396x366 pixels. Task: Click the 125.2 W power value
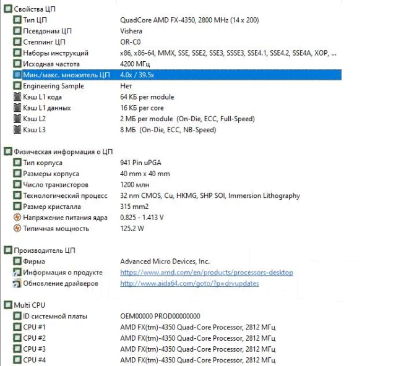coord(132,229)
